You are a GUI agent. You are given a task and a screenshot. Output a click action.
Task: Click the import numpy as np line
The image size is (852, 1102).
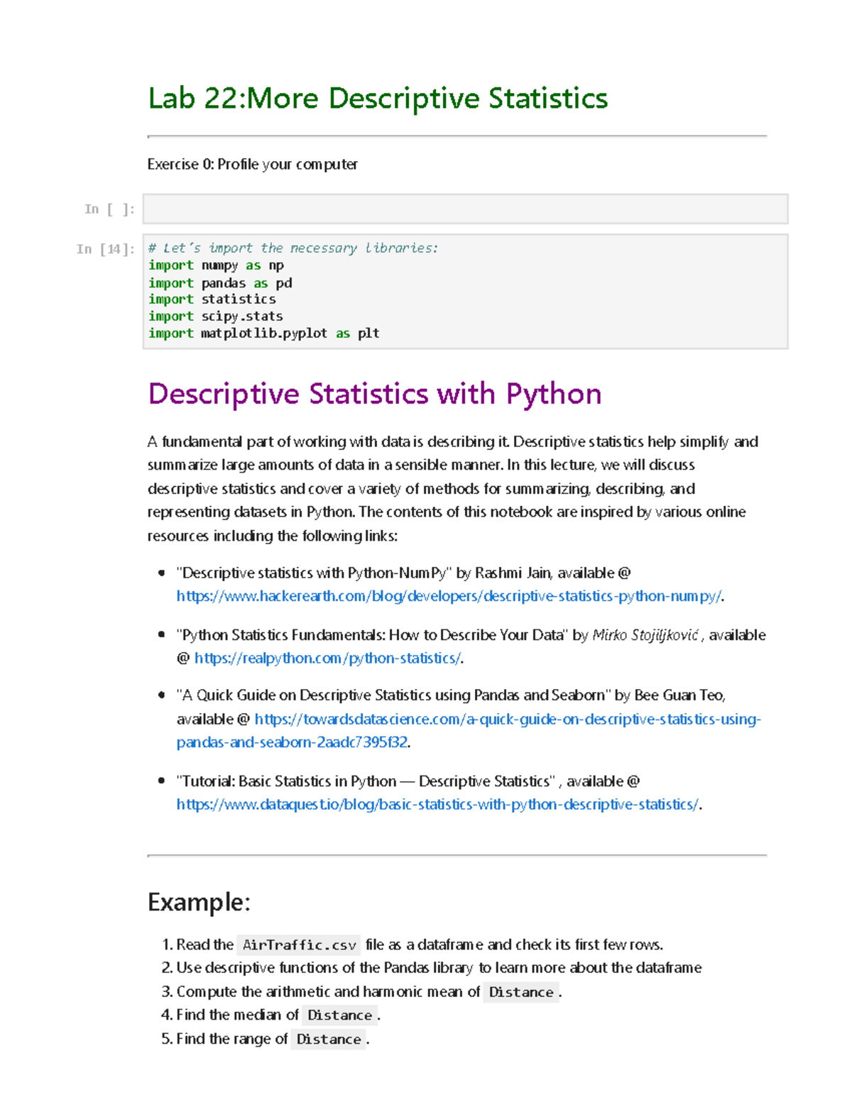tap(215, 265)
